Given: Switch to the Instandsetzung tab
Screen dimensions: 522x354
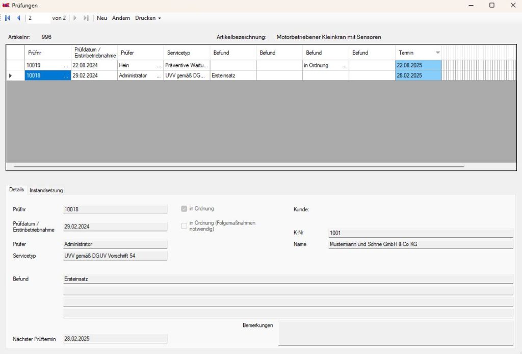Looking at the screenshot, I should (46, 190).
